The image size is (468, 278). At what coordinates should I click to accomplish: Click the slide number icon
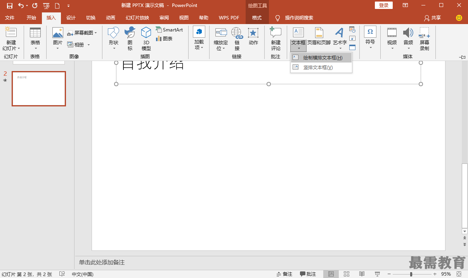pyautogui.click(x=352, y=38)
